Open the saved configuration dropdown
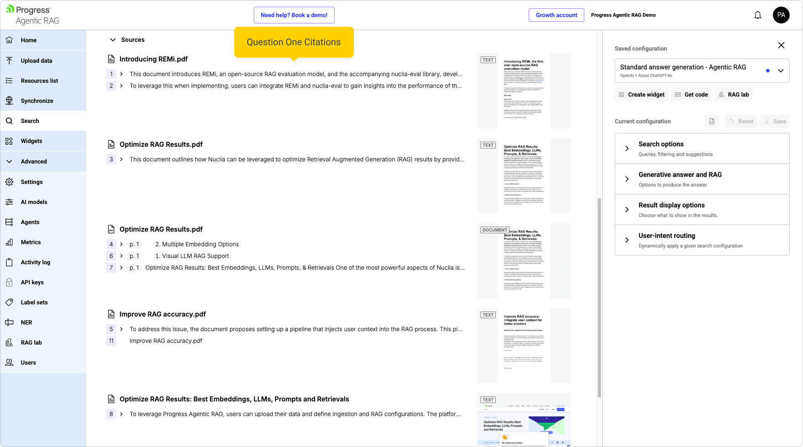 click(x=780, y=71)
